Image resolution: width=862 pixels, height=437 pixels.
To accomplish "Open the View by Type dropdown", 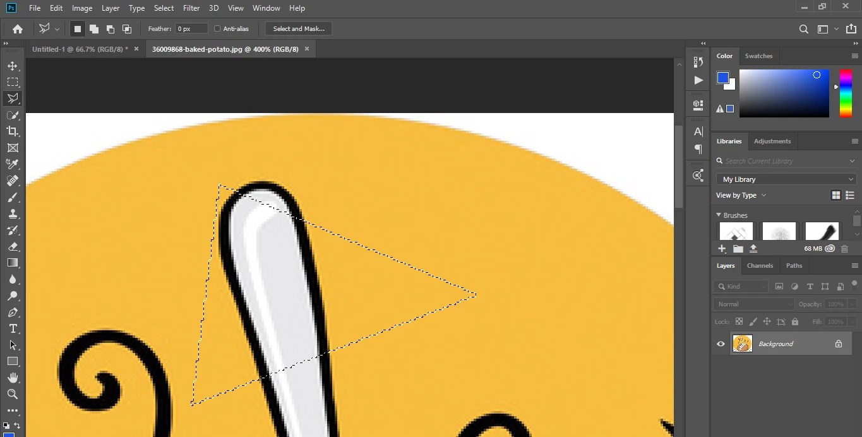I will click(x=741, y=195).
